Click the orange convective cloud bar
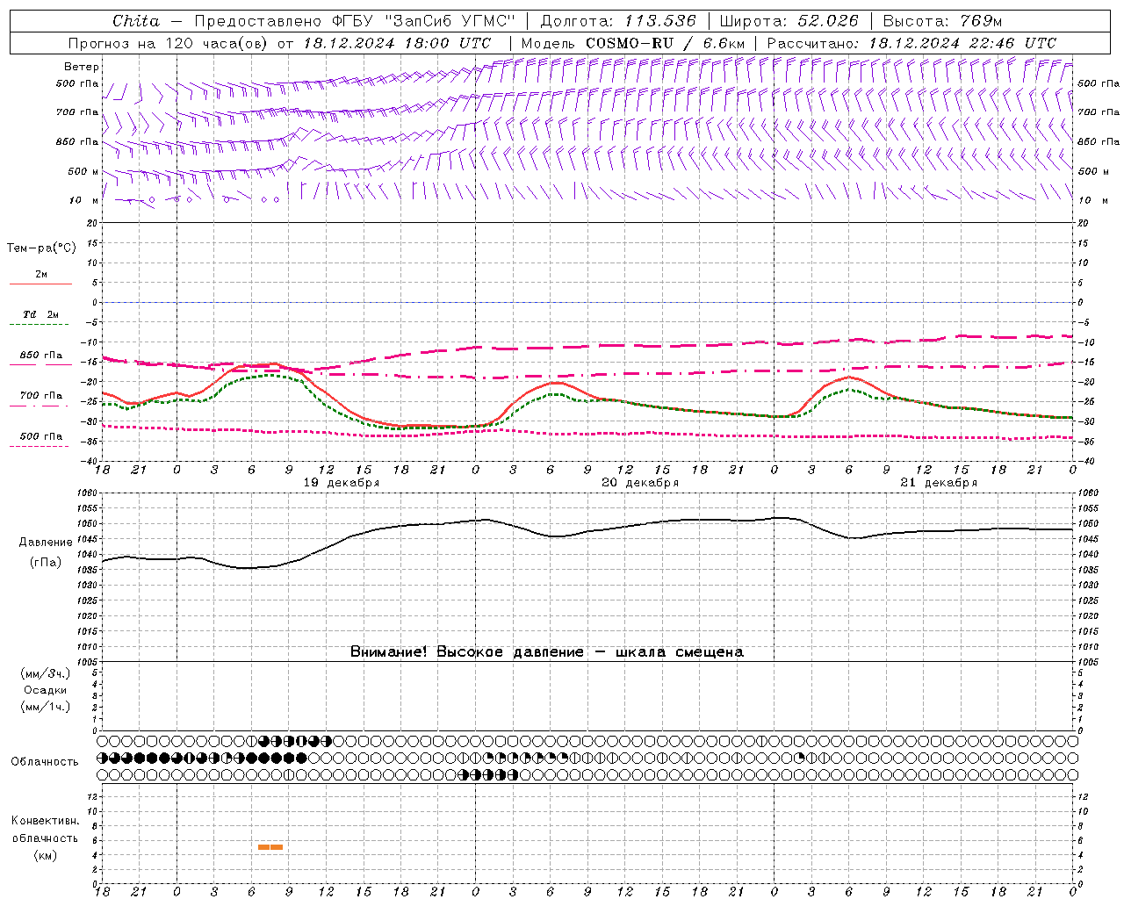The image size is (1124, 899). [x=270, y=847]
